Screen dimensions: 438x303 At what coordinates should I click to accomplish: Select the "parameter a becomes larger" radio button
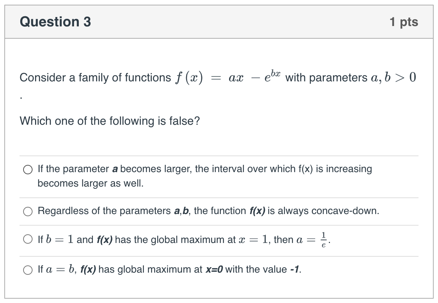click(x=28, y=170)
